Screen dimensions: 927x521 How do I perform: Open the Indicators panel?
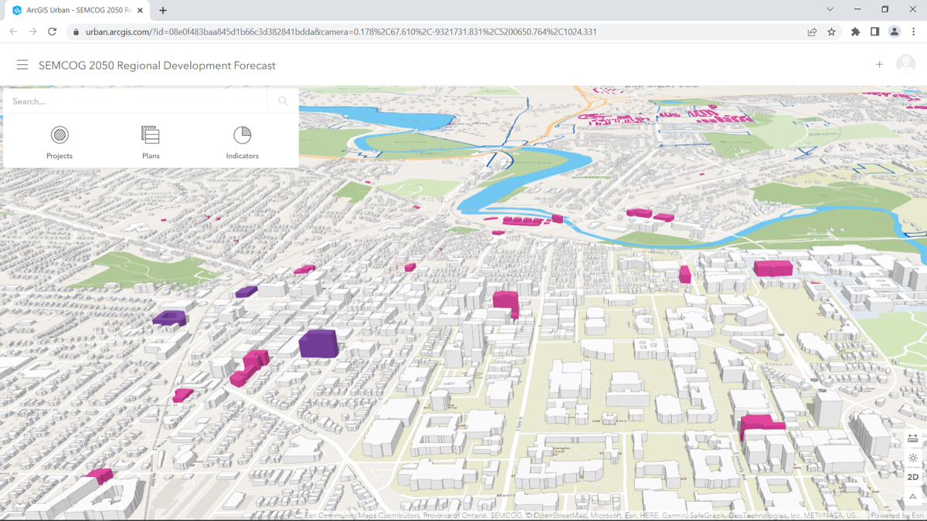pyautogui.click(x=242, y=143)
